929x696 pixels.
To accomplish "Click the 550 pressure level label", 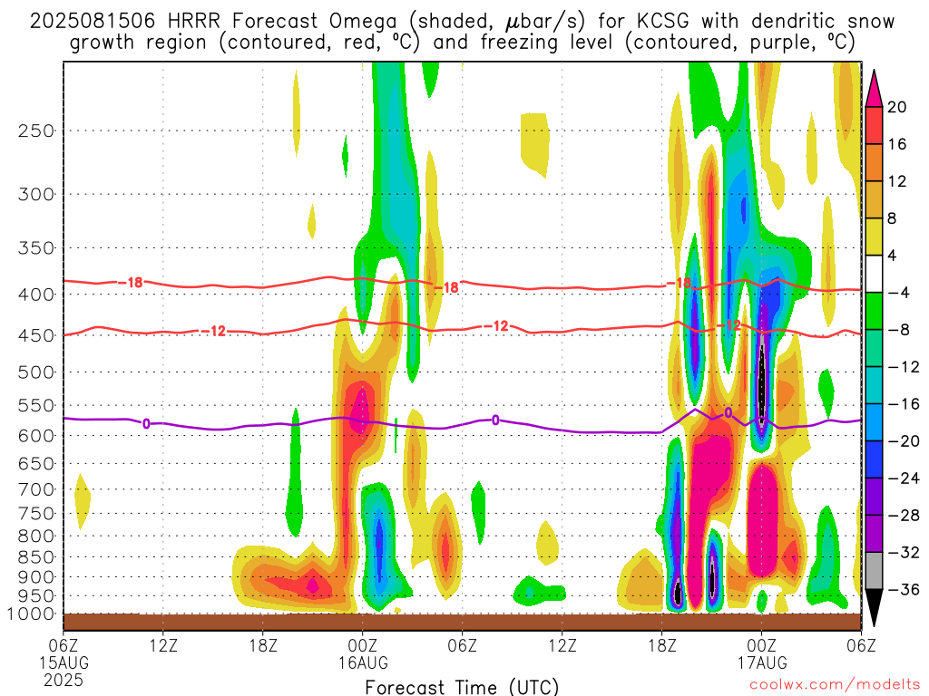I will coord(35,405).
